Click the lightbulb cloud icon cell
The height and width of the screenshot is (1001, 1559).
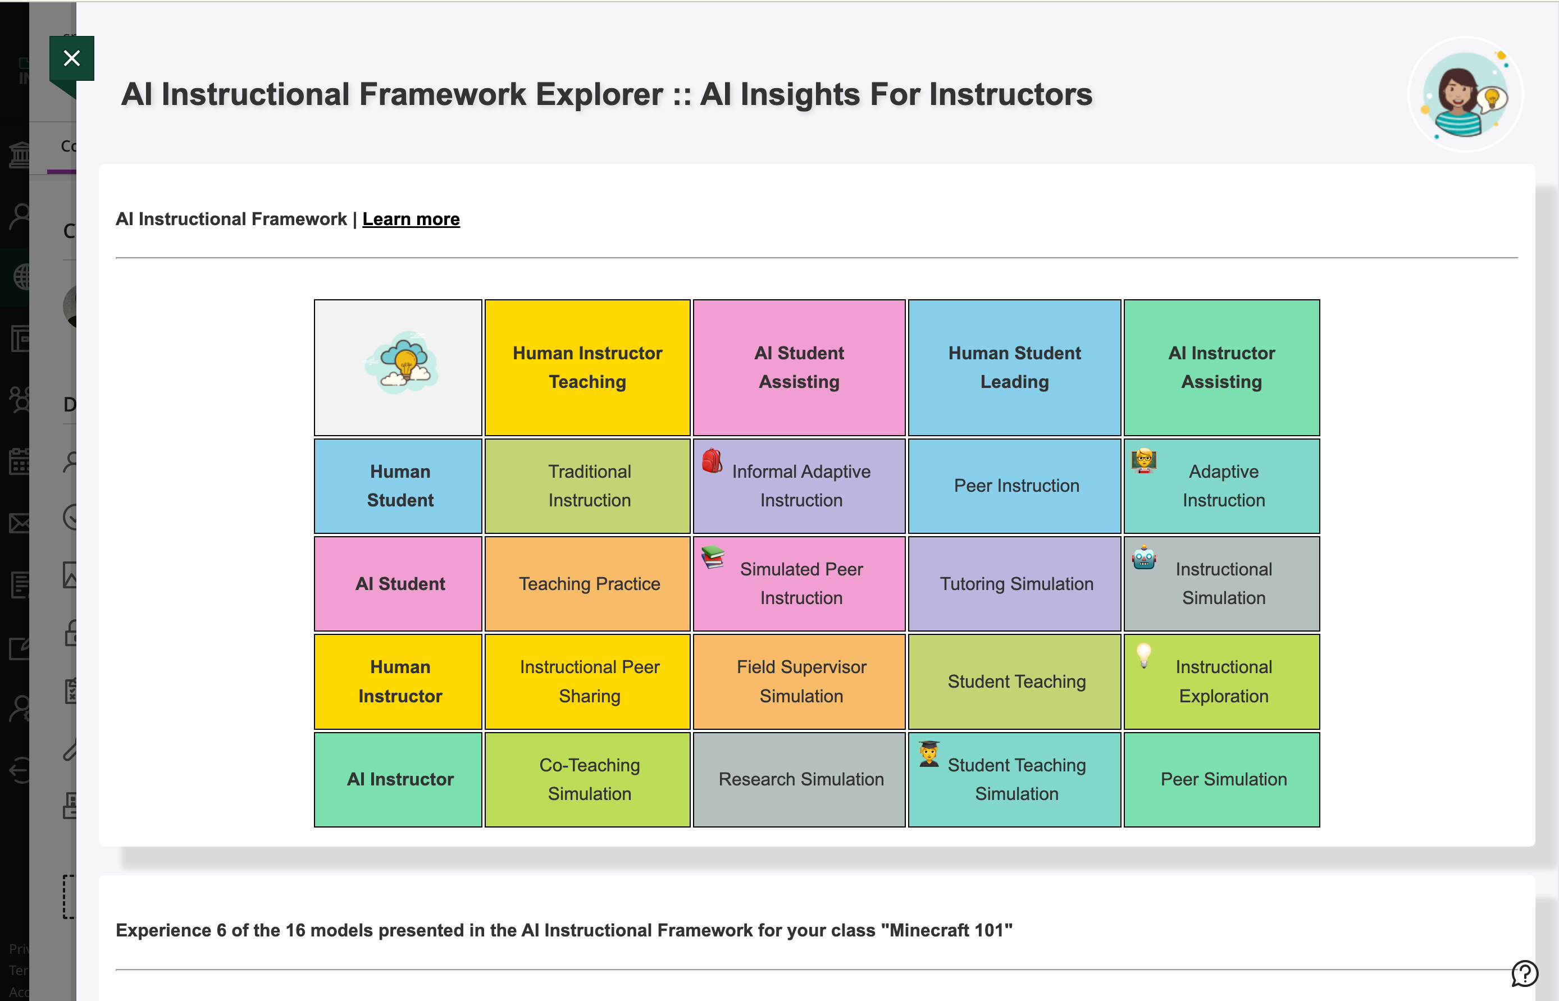(399, 367)
